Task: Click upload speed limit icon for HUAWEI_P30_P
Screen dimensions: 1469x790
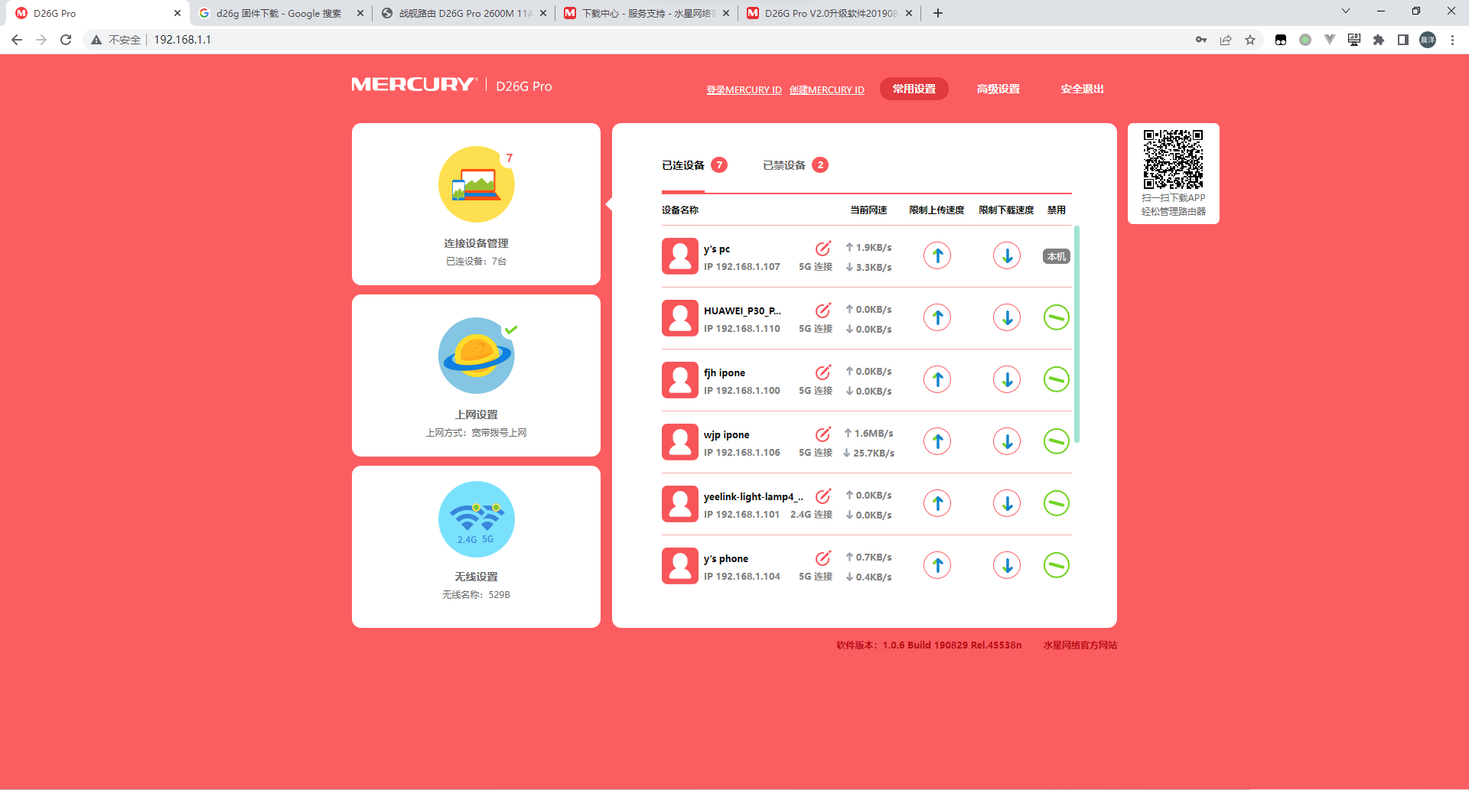Action: click(x=937, y=317)
